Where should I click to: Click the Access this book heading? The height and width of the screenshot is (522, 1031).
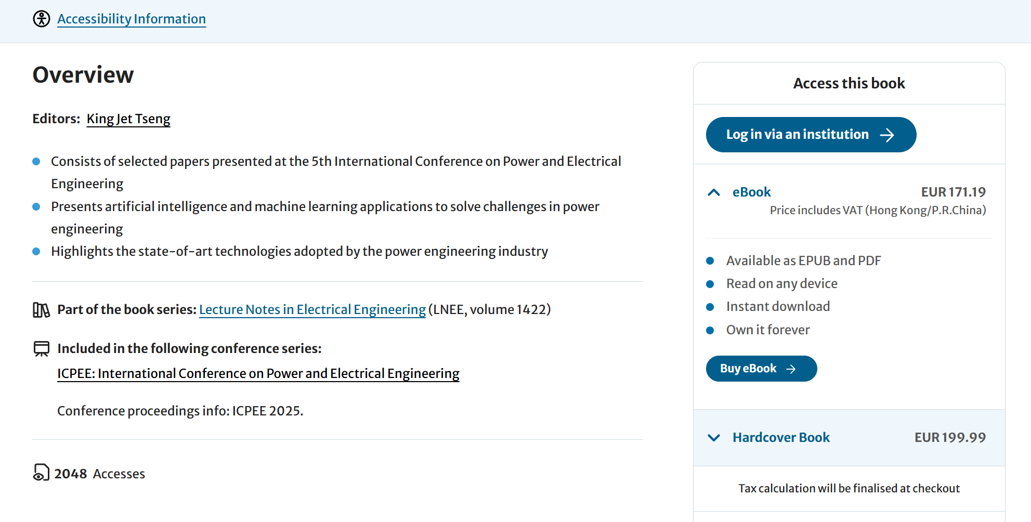[x=849, y=83]
